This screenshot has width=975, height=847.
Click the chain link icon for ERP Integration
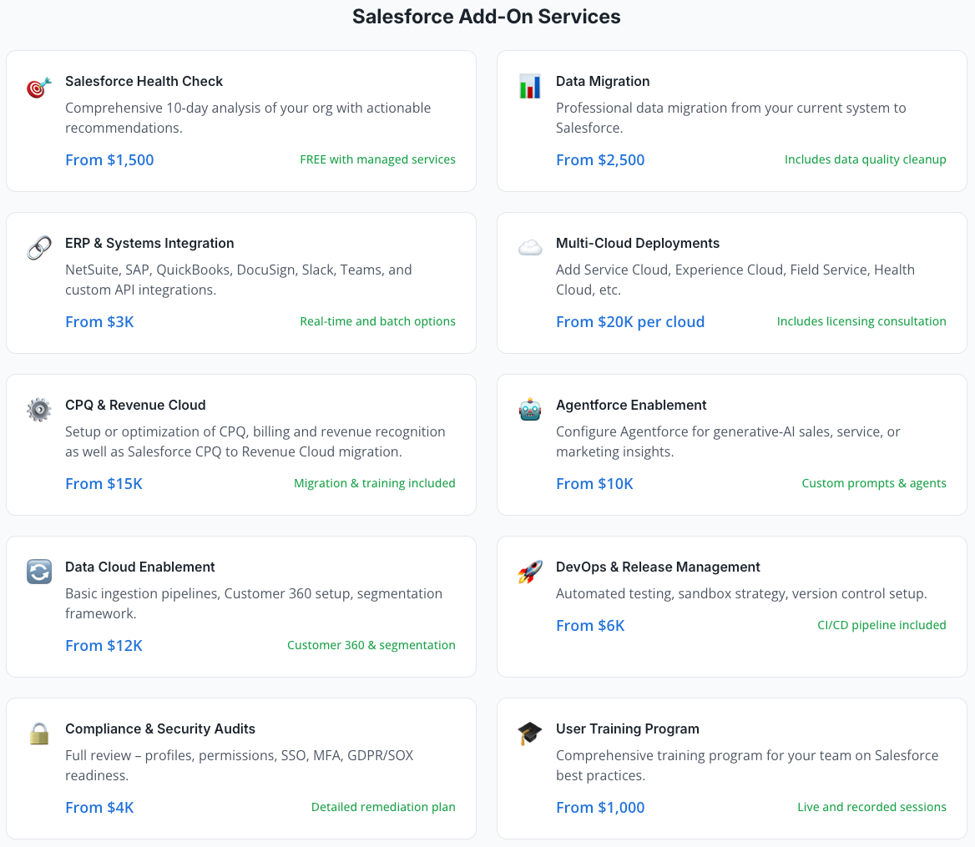39,248
